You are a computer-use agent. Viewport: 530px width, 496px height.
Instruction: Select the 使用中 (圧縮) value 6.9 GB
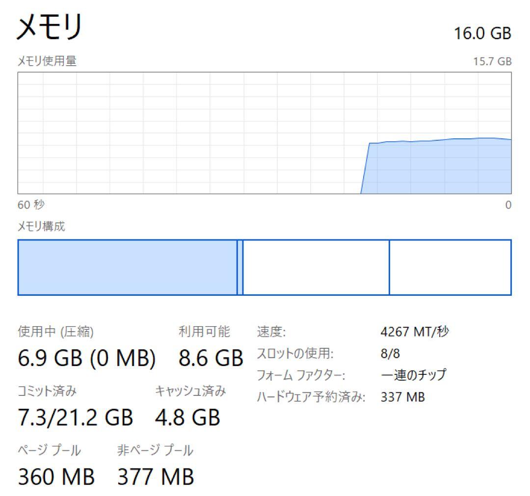(86, 358)
